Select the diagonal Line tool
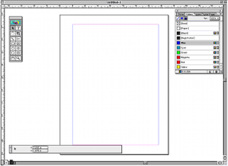The image size is (228, 166). pos(13,39)
